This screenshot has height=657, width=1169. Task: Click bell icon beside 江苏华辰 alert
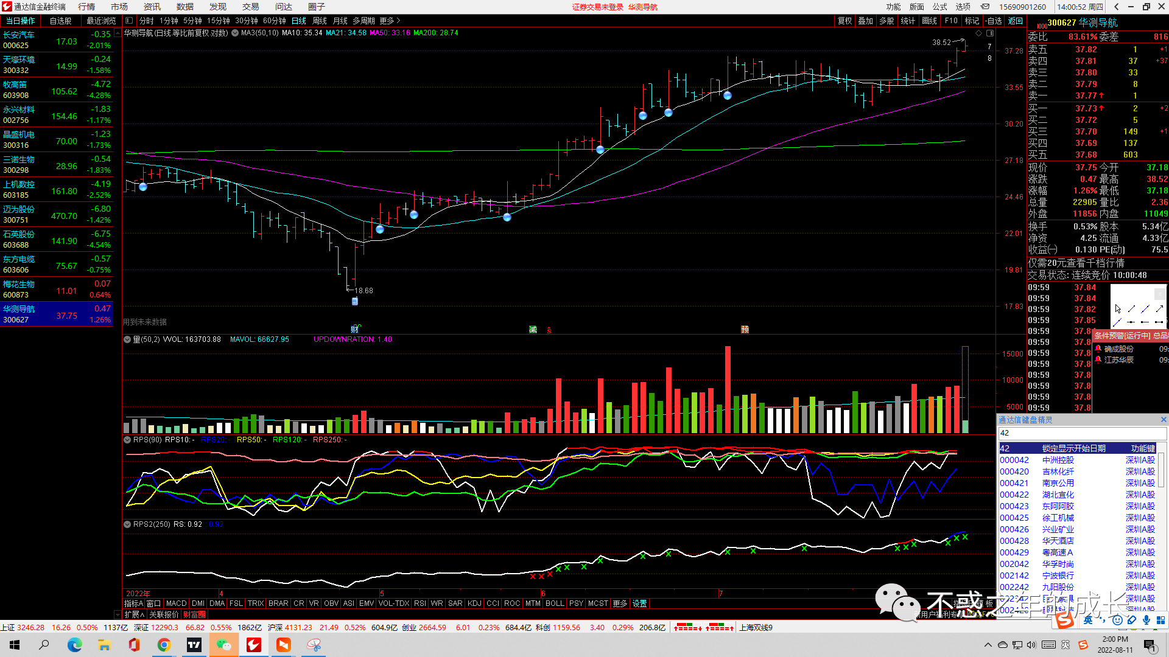[x=1098, y=360]
